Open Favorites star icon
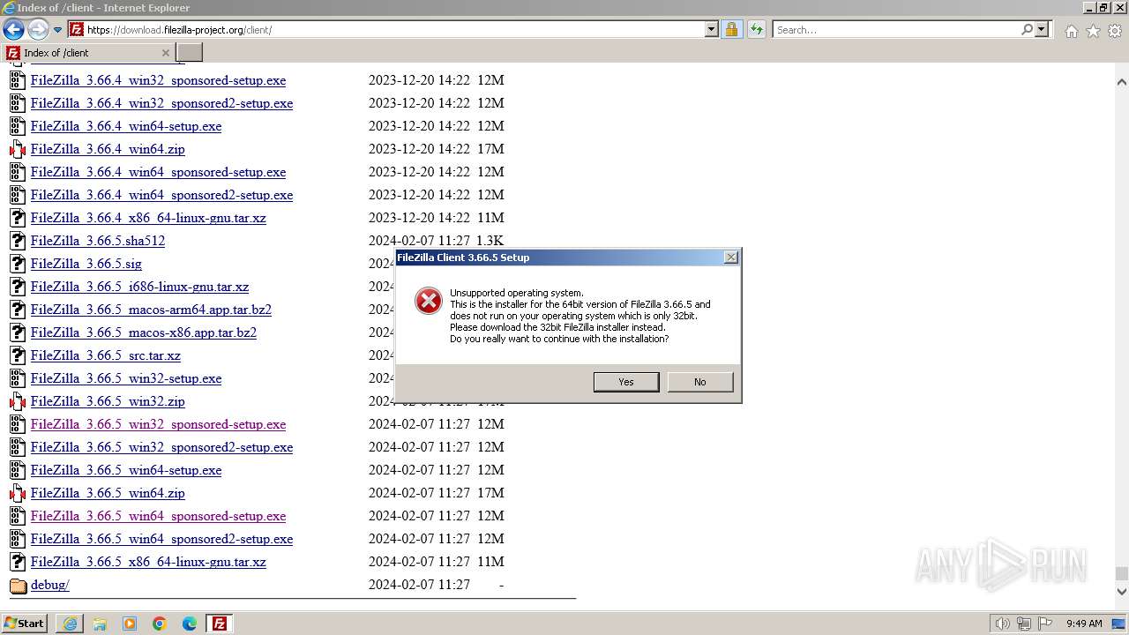Viewport: 1129px width, 635px height. [x=1093, y=31]
